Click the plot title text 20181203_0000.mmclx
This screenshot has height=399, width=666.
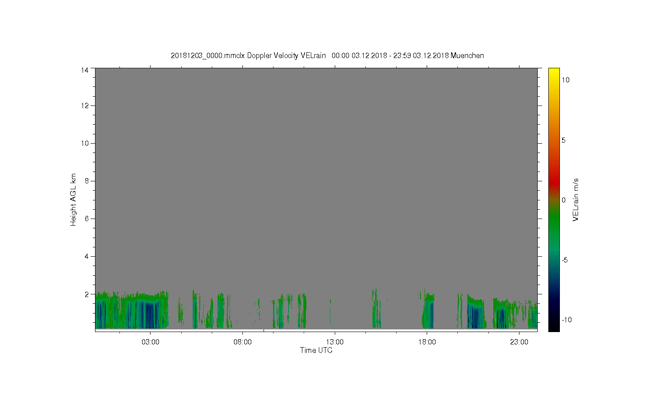click(x=208, y=56)
